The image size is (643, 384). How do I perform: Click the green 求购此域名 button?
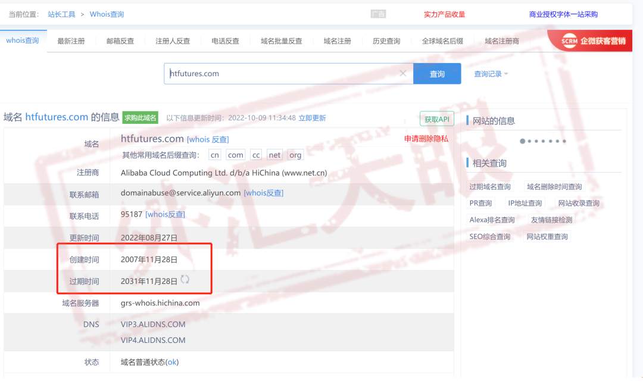[x=141, y=118]
